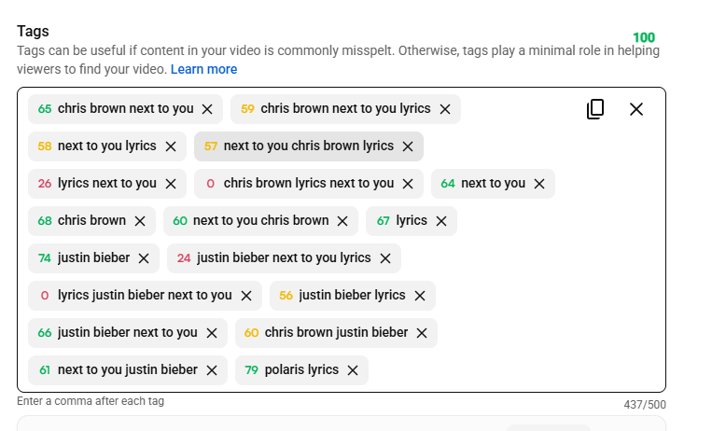Image resolution: width=726 pixels, height=431 pixels.
Task: Remove the single 'lyrics' tag
Action: (x=441, y=221)
